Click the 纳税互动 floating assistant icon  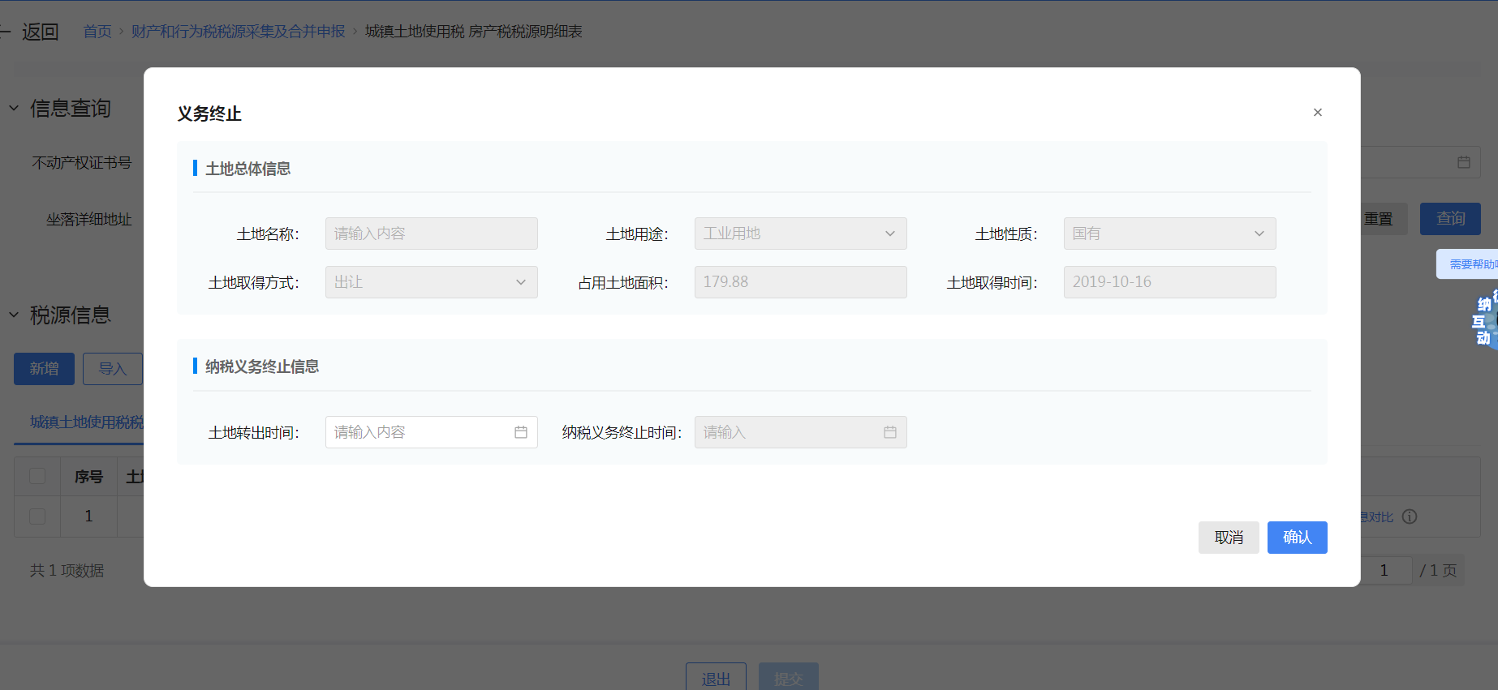coord(1484,321)
